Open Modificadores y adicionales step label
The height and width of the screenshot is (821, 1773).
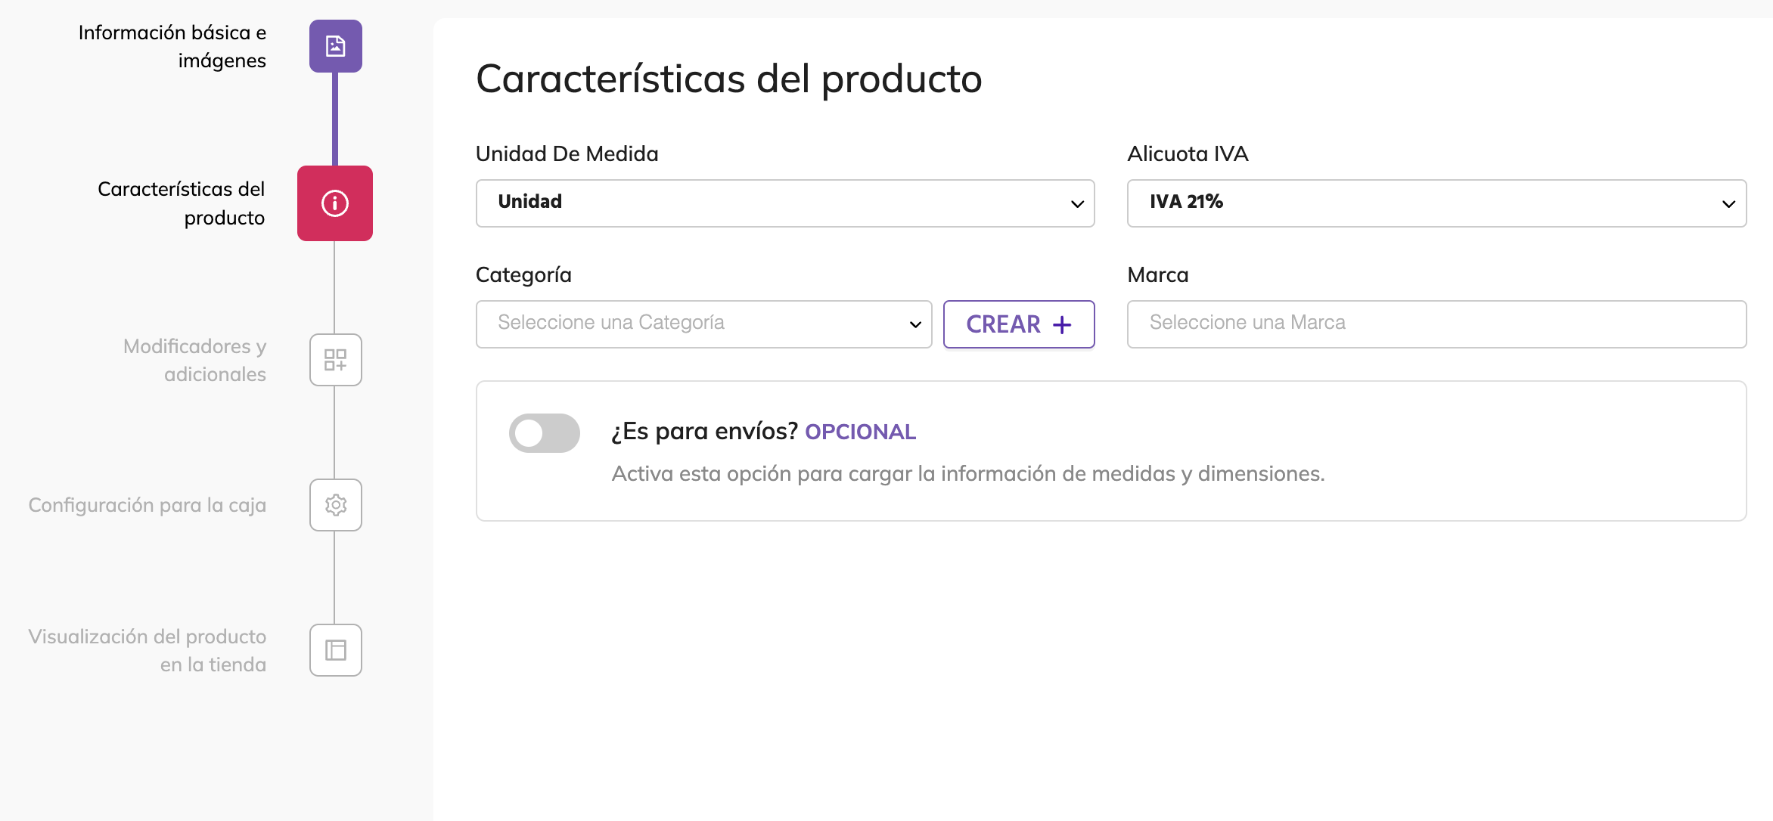[195, 360]
